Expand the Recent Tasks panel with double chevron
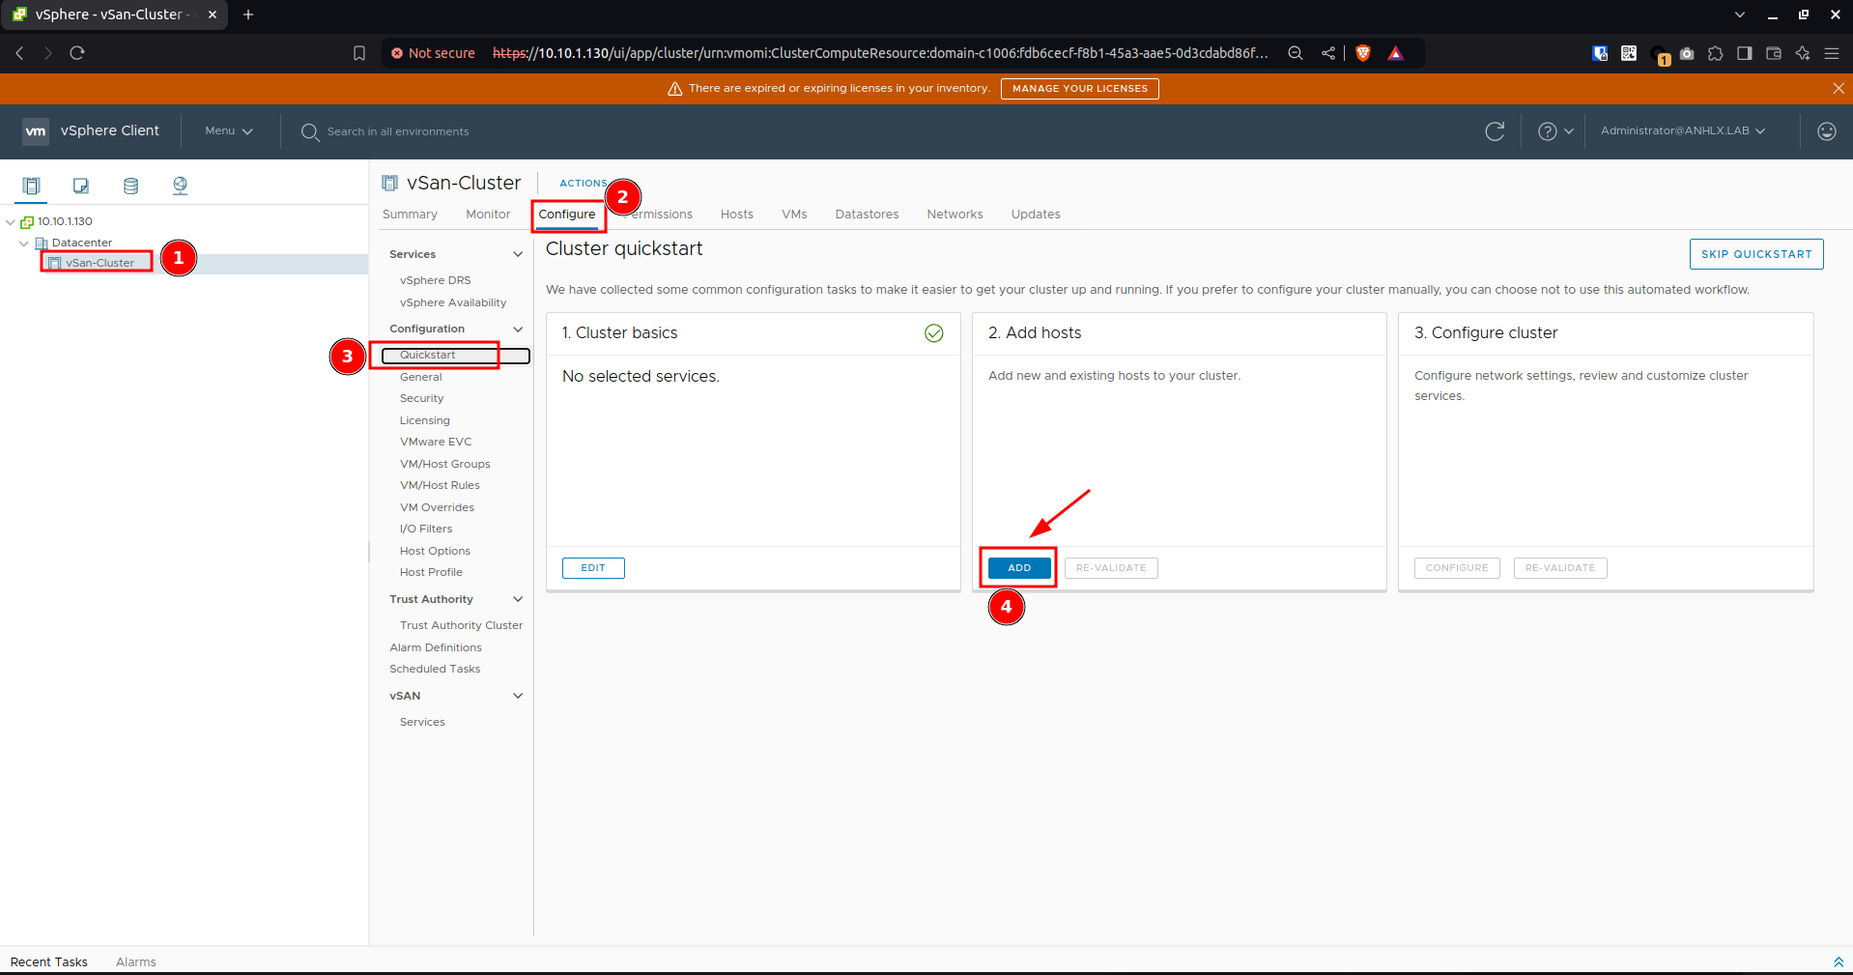 [1838, 961]
